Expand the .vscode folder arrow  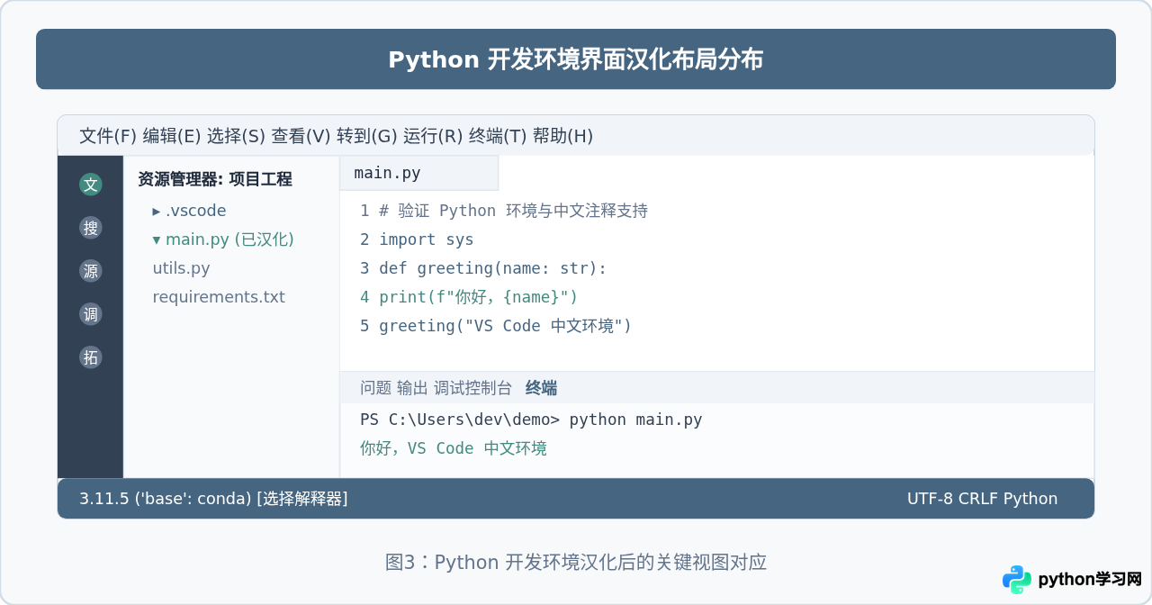pyautogui.click(x=157, y=212)
